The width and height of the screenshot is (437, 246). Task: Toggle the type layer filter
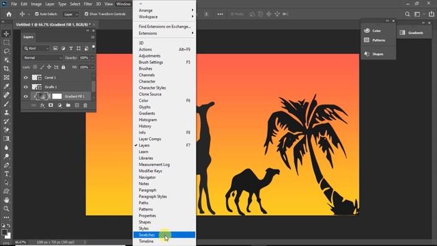point(71,49)
